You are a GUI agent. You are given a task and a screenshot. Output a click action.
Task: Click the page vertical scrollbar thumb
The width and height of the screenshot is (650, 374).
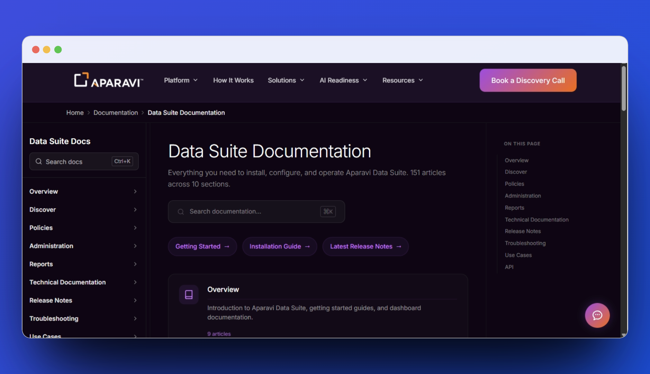coord(624,89)
